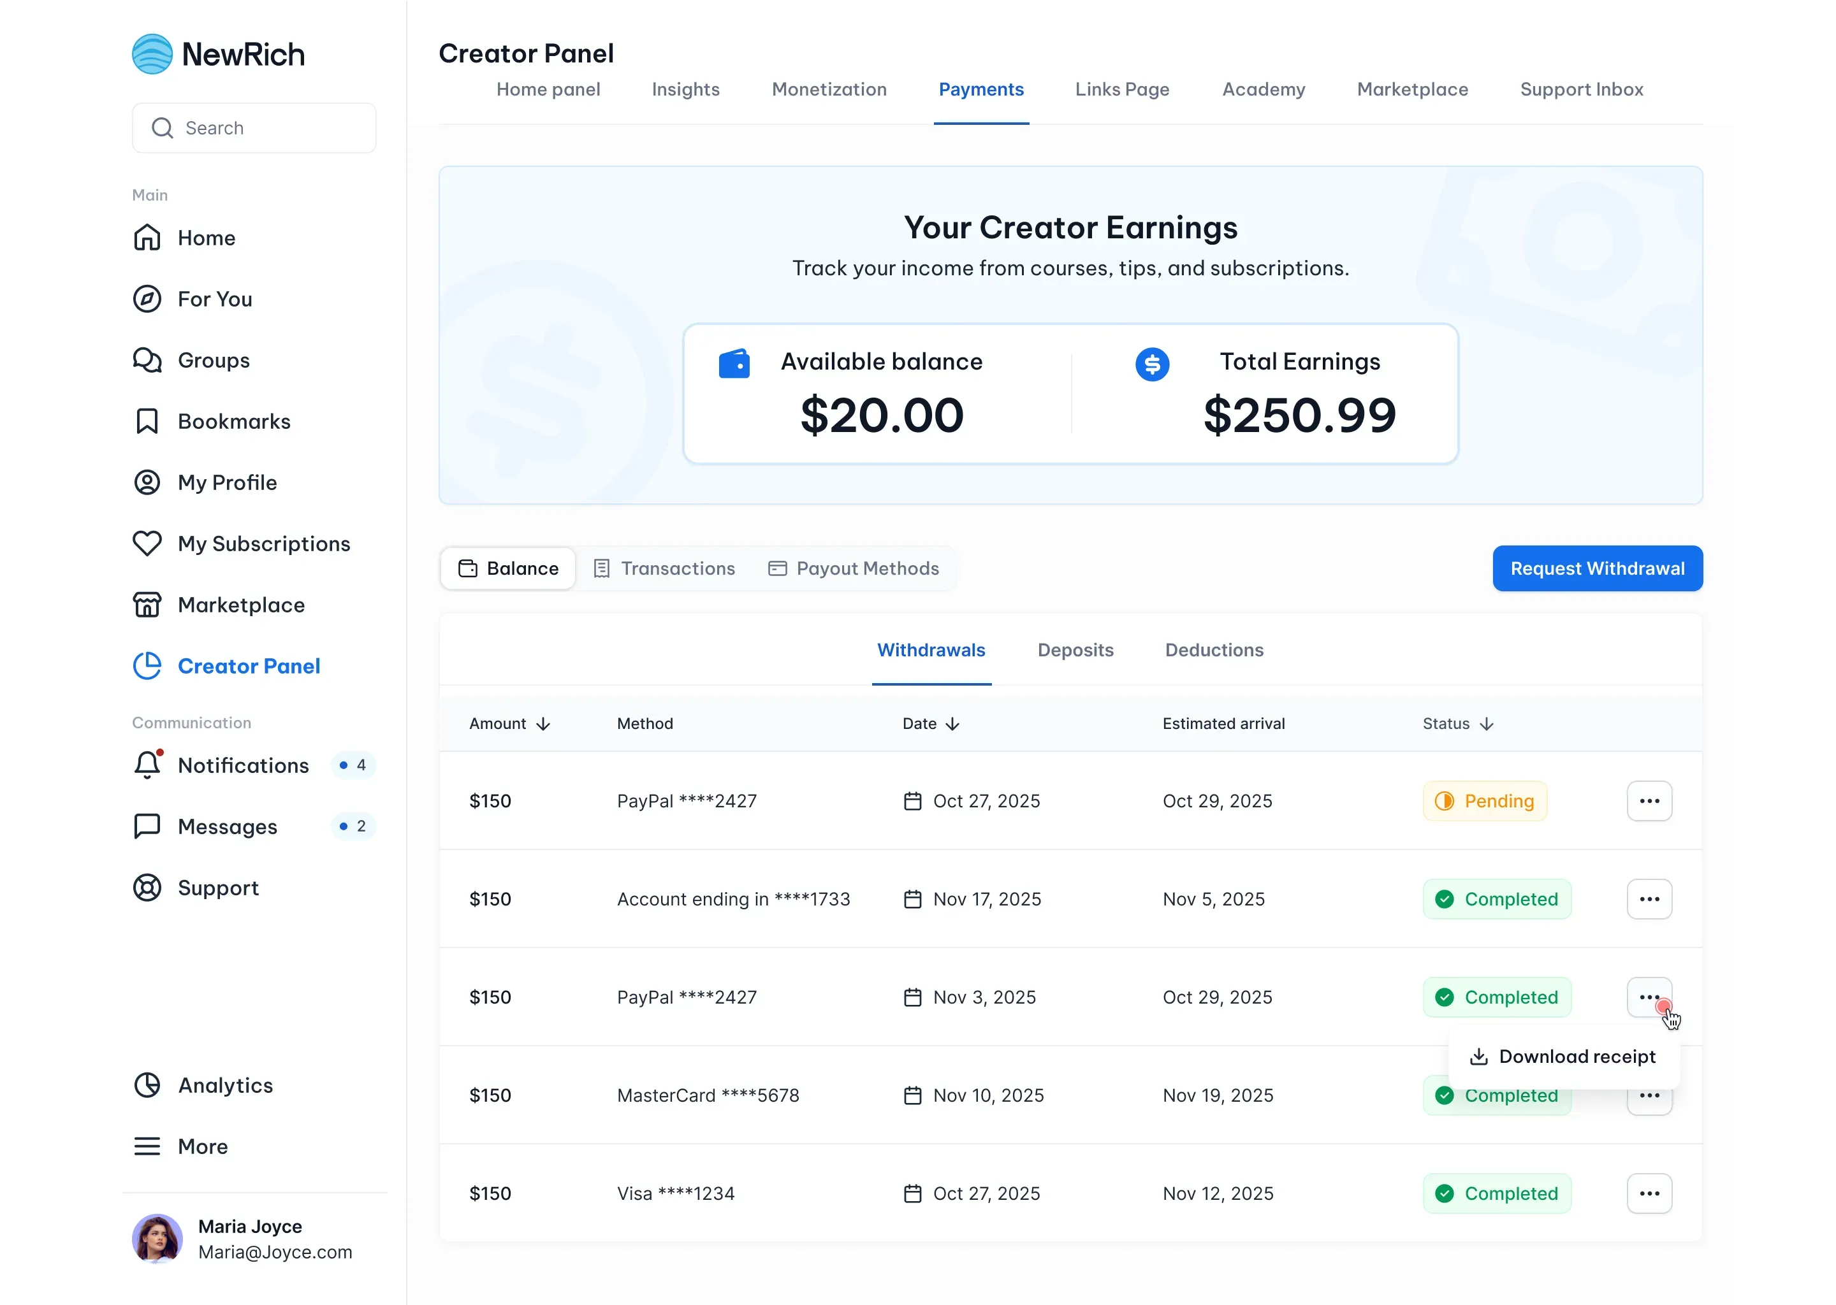
Task: Click the Method column header
Action: 645,724
